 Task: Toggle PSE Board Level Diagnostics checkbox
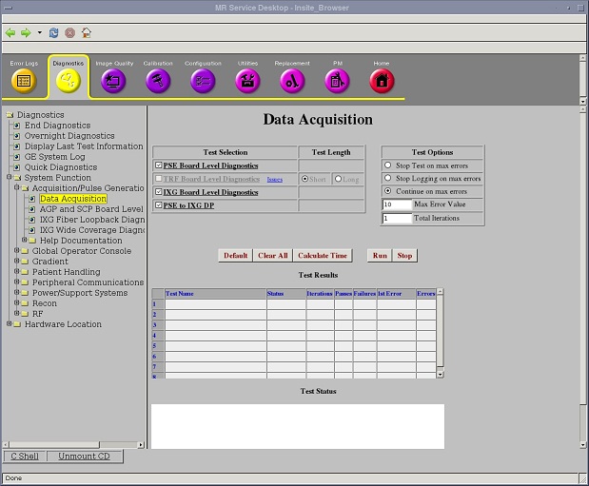pos(158,165)
